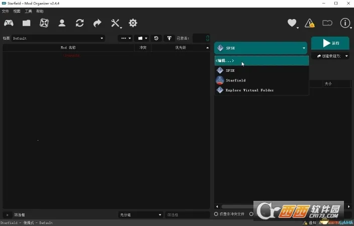The height and width of the screenshot is (226, 354).
Task: Sort by 冲突 conflicts column header
Action: point(143,48)
